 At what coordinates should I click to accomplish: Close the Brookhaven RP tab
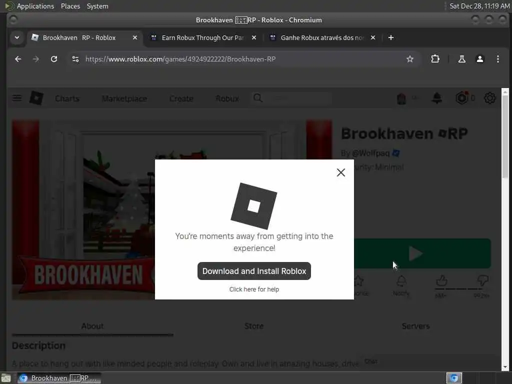[x=135, y=37]
